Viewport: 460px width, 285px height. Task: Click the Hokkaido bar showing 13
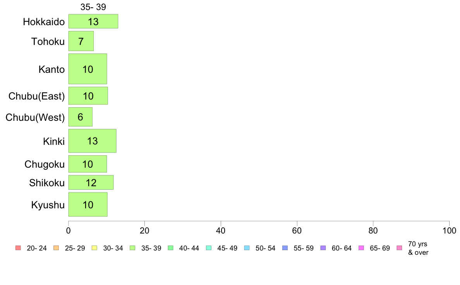(x=93, y=21)
